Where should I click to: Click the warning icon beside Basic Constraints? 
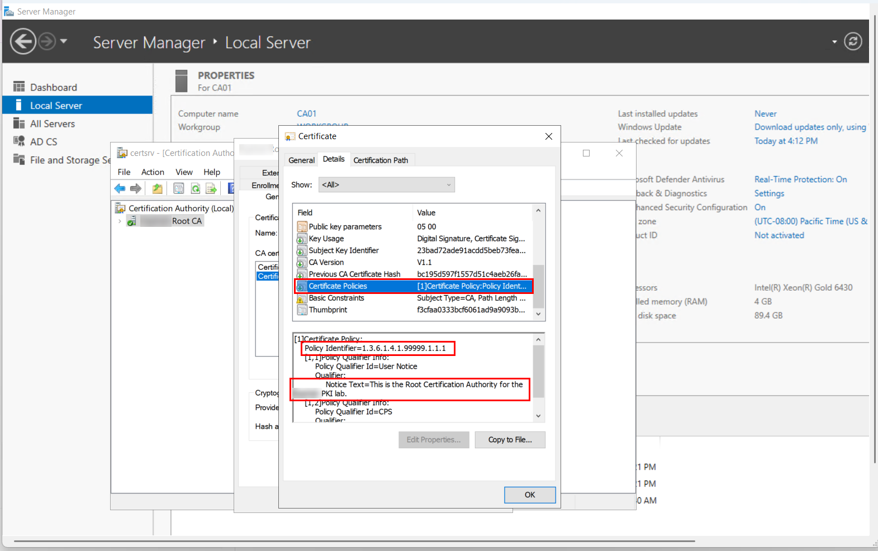coord(302,298)
